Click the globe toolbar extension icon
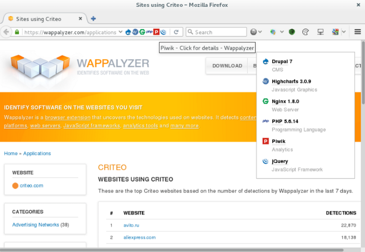 coord(273,32)
